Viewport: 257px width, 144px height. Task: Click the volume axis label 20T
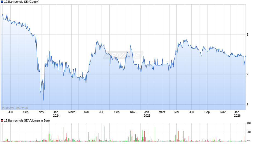click(249, 132)
